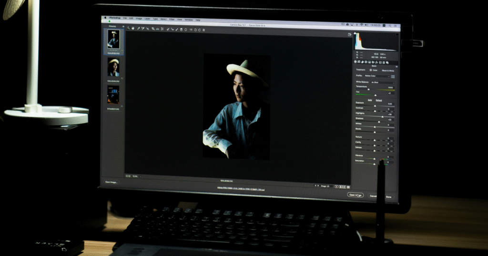Open the Photoshop application menu
The image size is (488, 256).
tap(115, 18)
